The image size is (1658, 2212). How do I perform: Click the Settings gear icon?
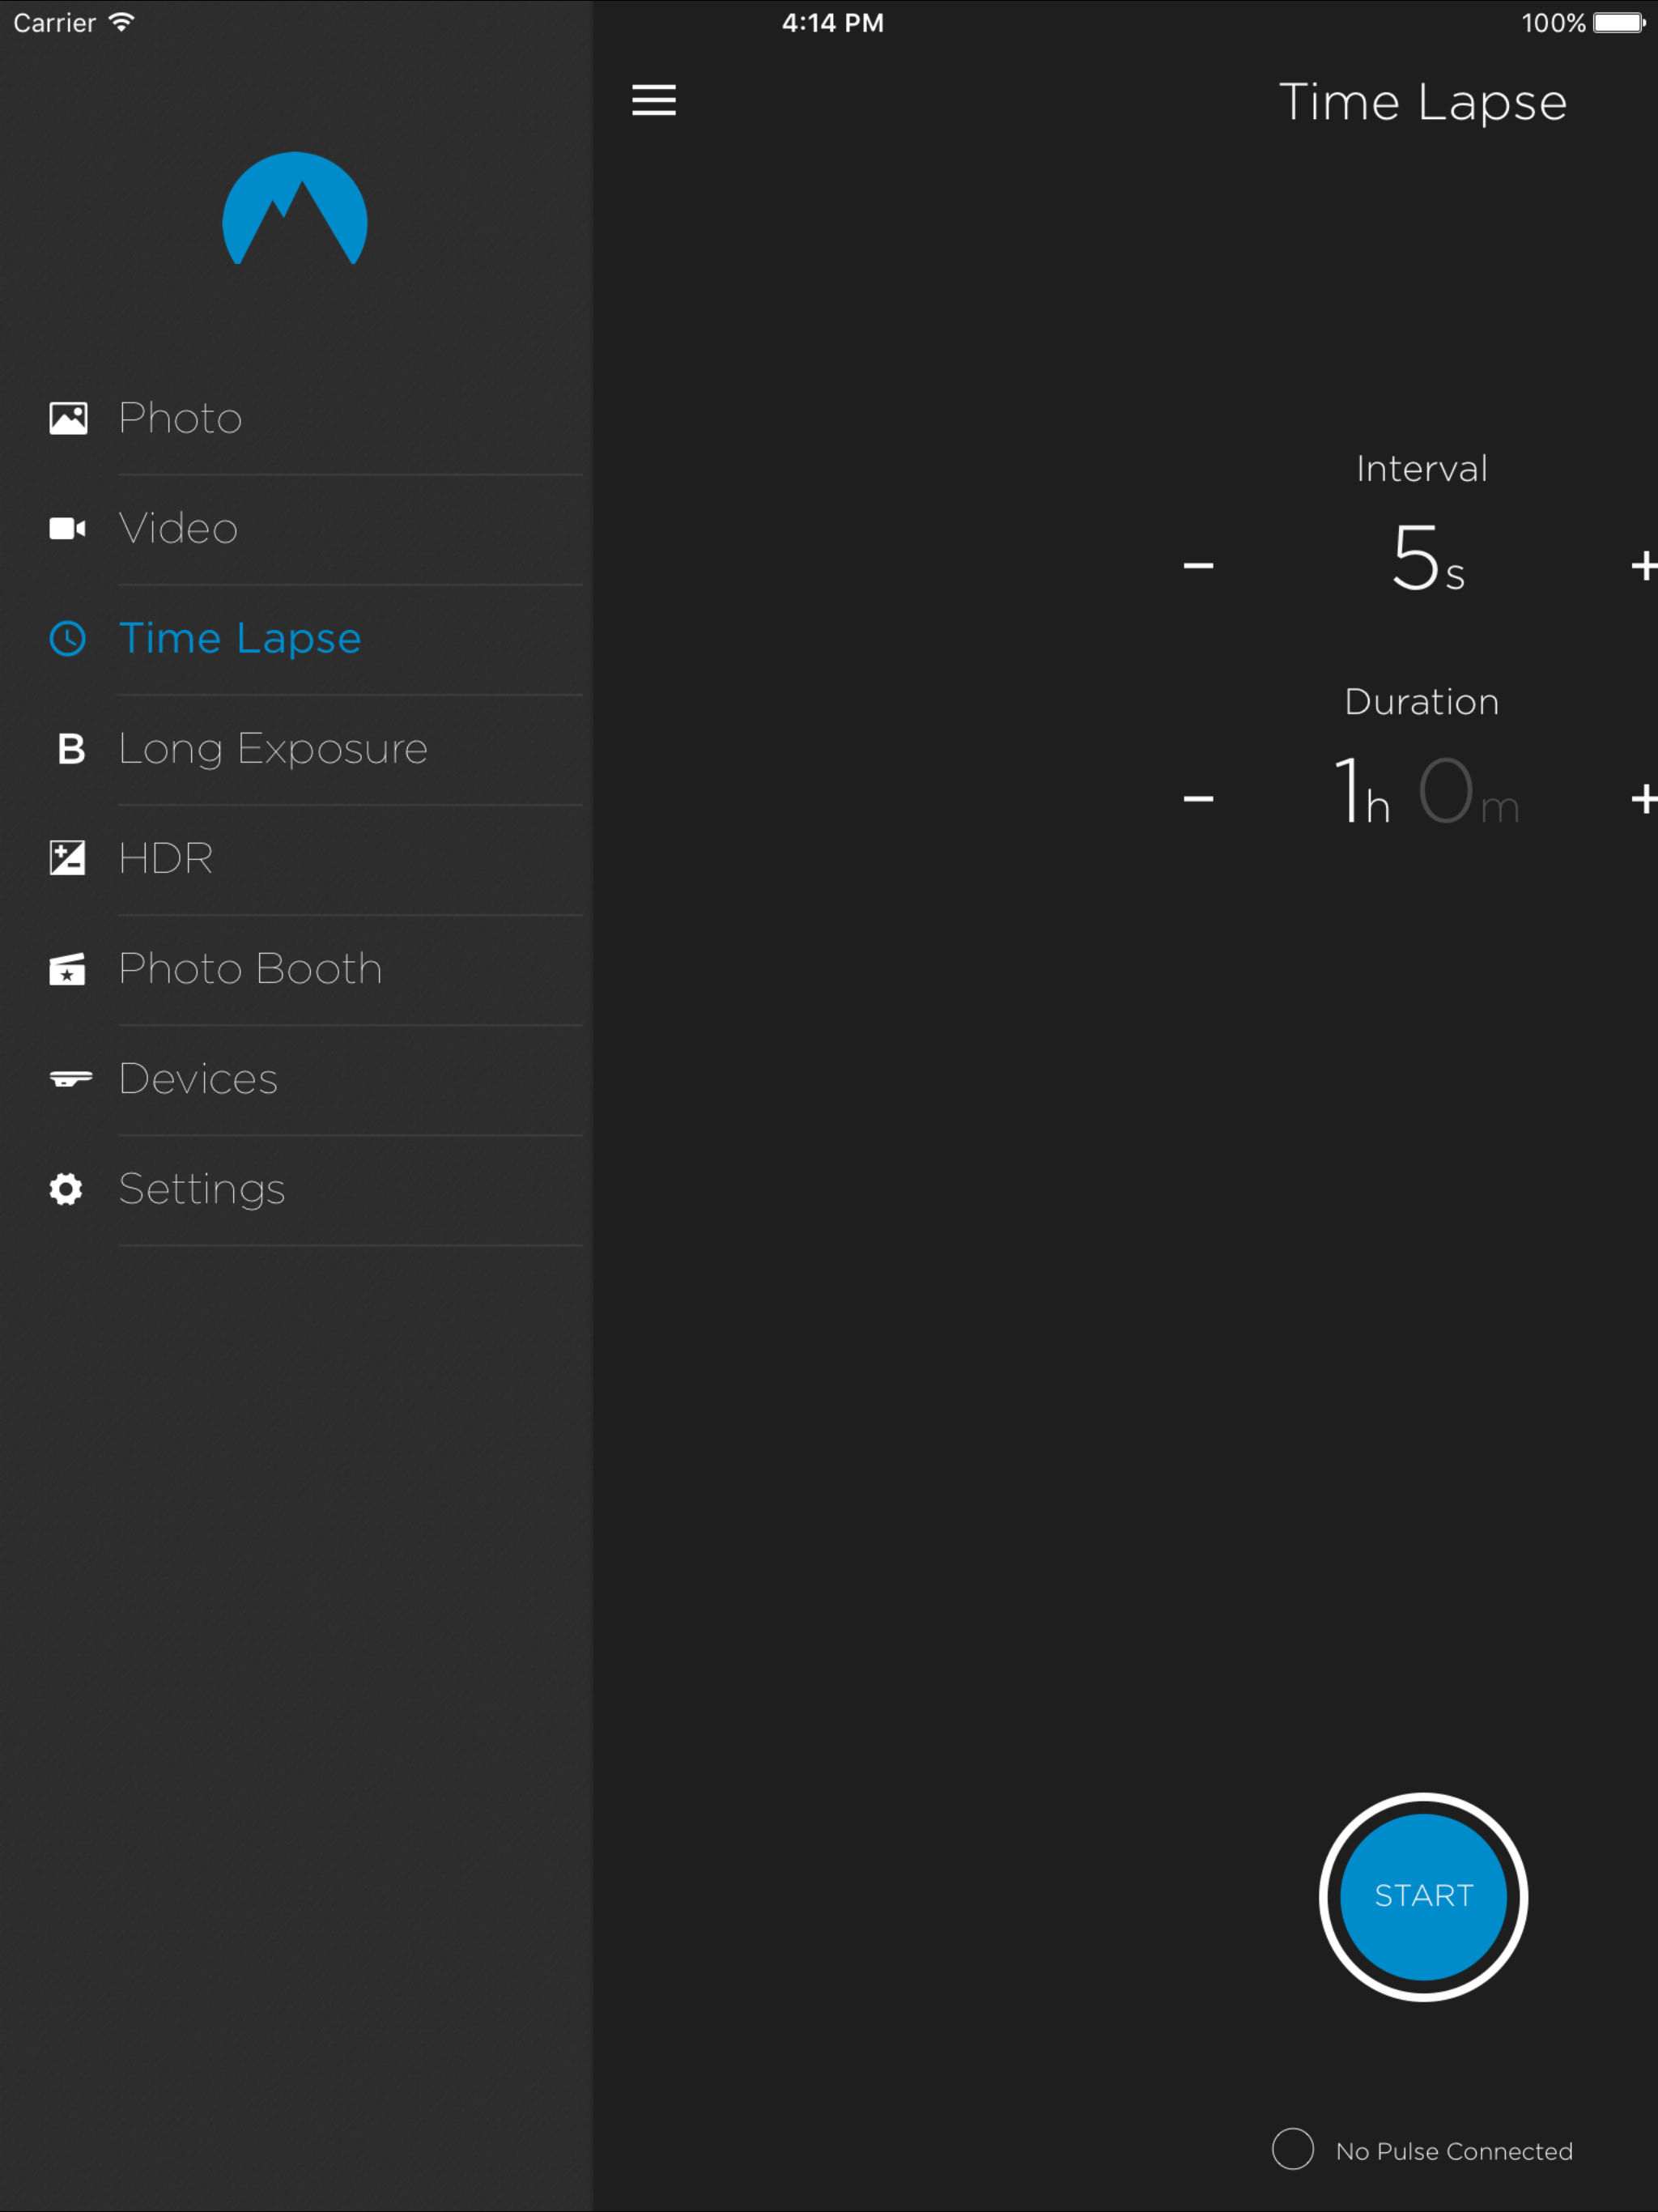(66, 1188)
